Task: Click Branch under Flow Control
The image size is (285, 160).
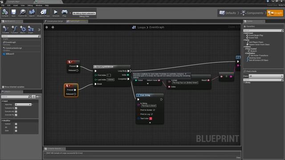Action: point(253,51)
